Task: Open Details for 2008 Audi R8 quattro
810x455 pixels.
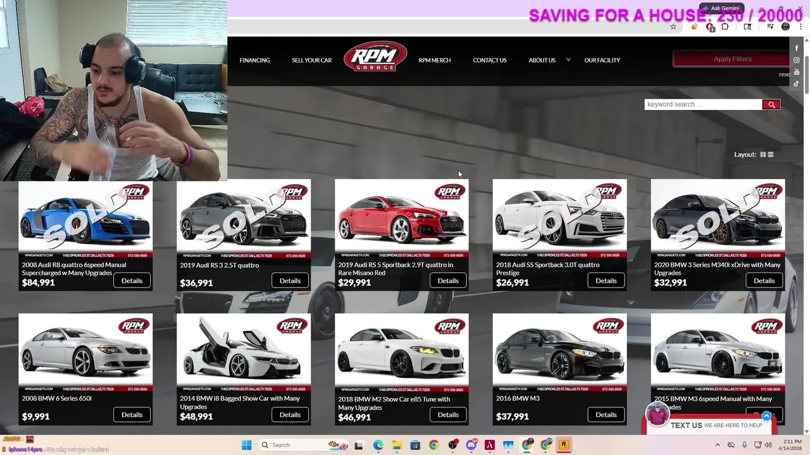Action: (x=132, y=281)
